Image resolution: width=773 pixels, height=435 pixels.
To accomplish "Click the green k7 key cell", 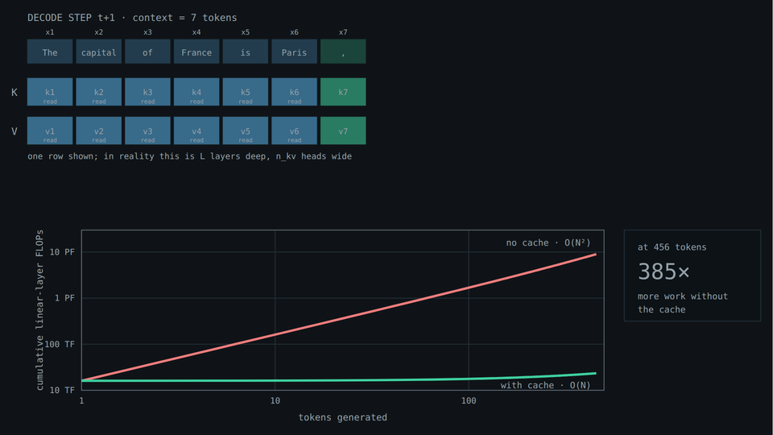I will (x=343, y=92).
